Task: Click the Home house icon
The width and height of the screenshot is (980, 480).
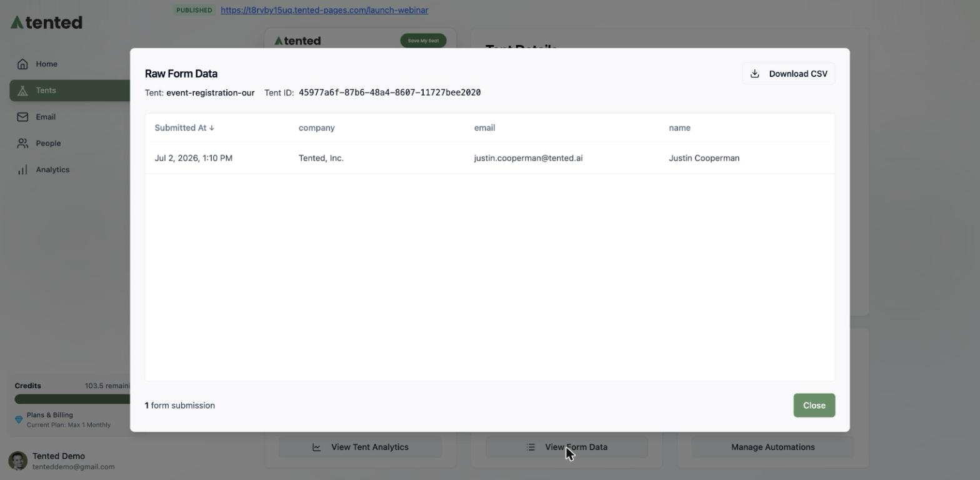Action: [22, 64]
